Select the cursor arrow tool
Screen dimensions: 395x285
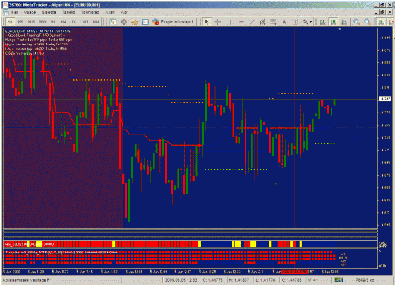click(x=207, y=22)
